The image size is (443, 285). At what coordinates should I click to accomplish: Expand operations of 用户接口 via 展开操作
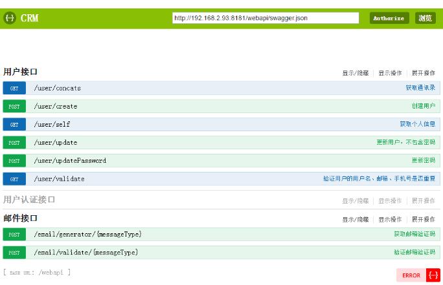pos(424,73)
